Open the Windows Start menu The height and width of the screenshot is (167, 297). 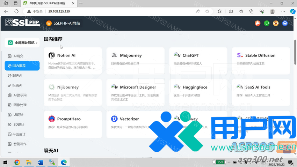(x=5, y=162)
